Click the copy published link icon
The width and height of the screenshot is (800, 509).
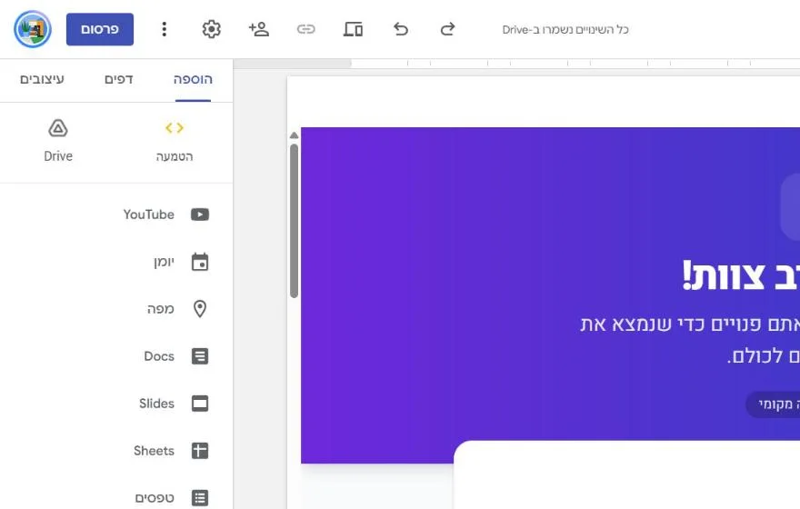(x=306, y=29)
